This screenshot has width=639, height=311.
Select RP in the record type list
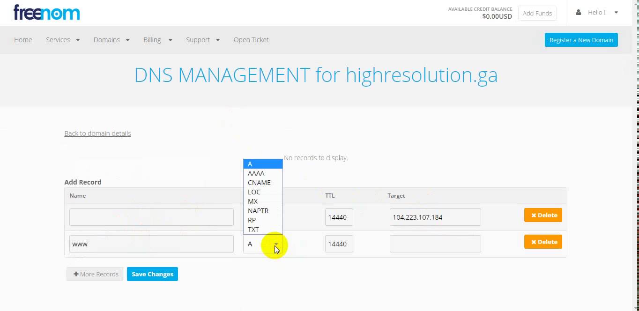pyautogui.click(x=263, y=220)
